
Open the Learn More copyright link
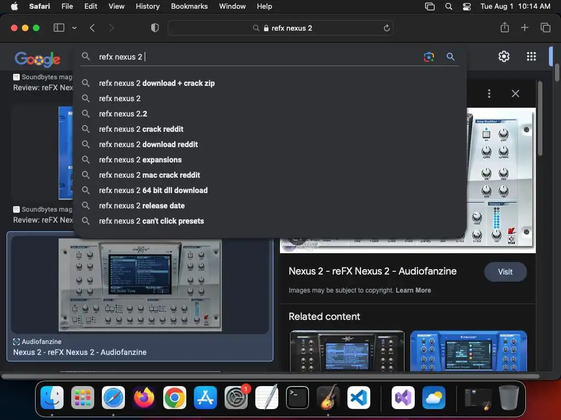(413, 290)
